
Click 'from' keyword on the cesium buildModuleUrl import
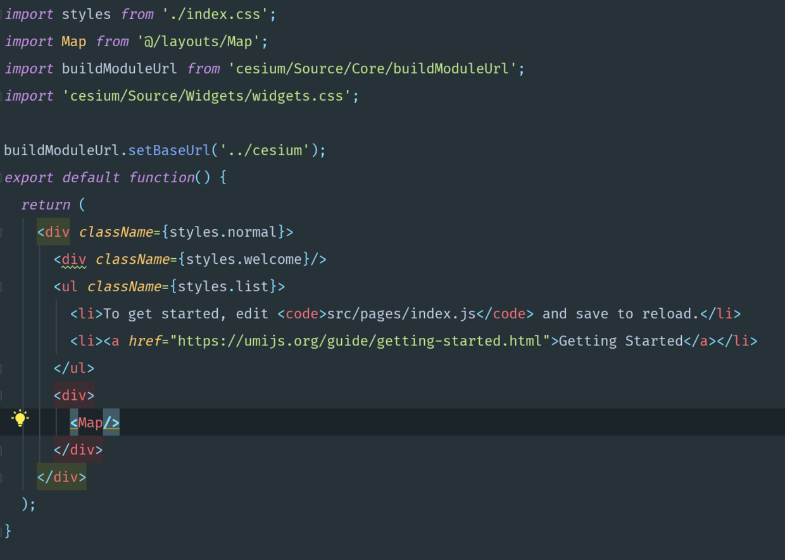click(x=203, y=68)
